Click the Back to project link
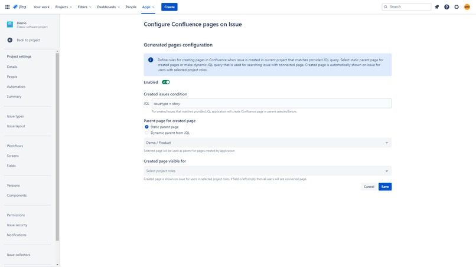 click(x=28, y=40)
